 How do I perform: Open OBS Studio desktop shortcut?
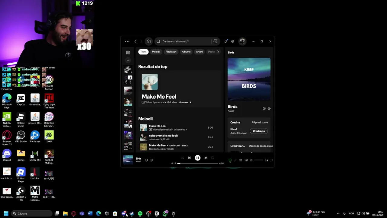[21, 137]
